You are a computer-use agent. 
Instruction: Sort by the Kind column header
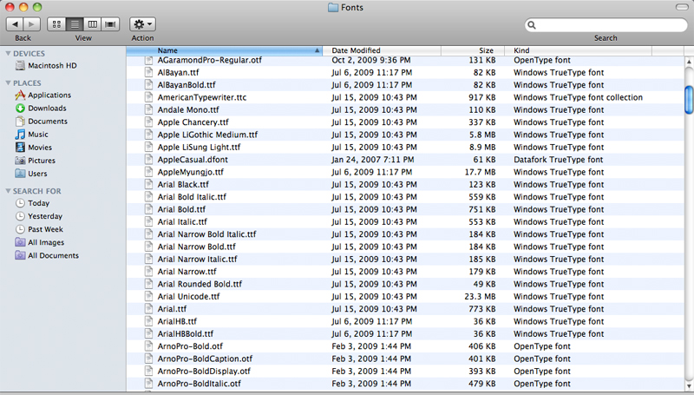[579, 50]
